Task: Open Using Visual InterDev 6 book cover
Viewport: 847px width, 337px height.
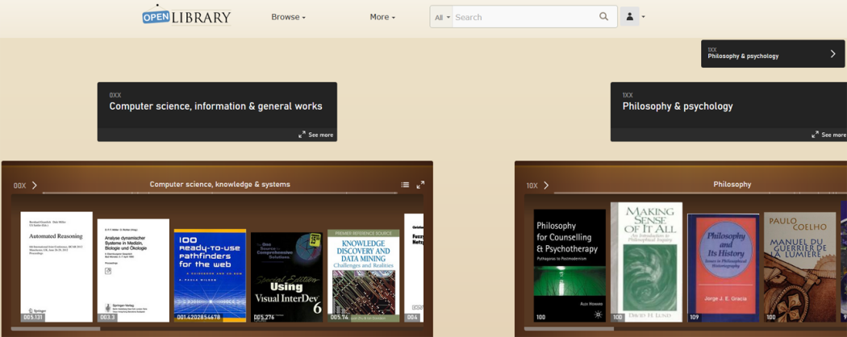Action: pos(287,277)
